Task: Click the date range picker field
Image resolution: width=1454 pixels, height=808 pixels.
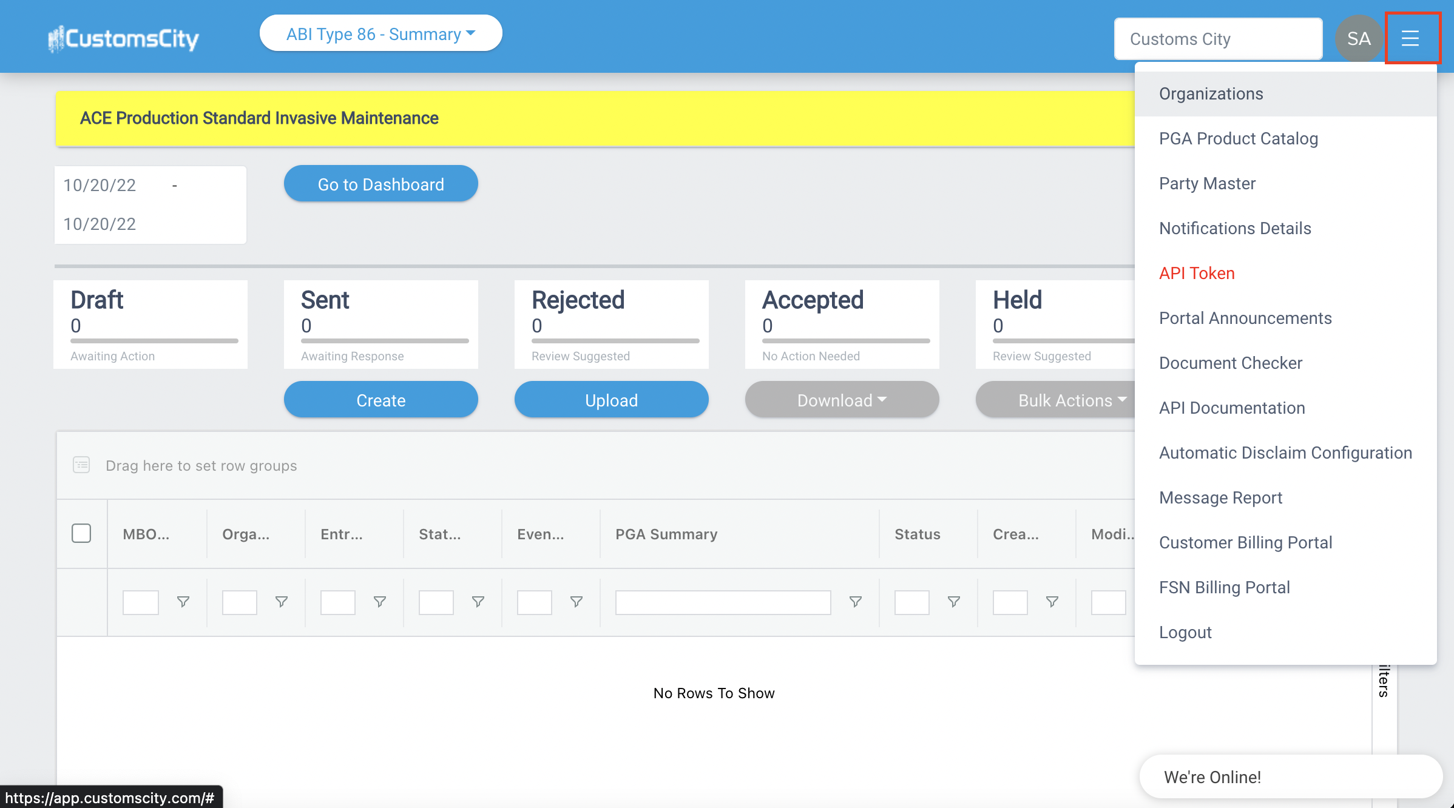Action: pyautogui.click(x=150, y=204)
